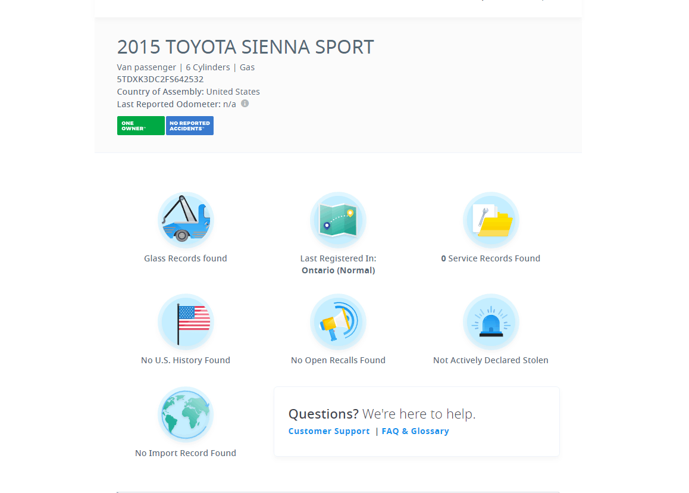Click the map icon for last registration
The height and width of the screenshot is (493, 689).
(x=338, y=220)
